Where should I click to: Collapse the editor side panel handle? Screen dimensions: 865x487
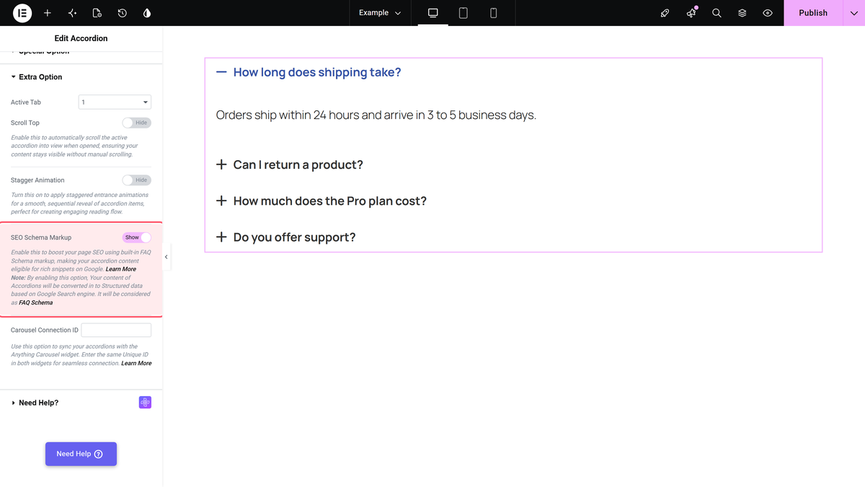(x=167, y=257)
